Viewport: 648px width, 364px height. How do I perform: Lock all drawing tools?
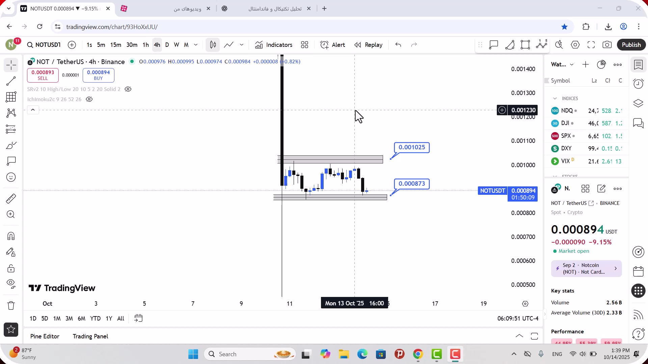click(11, 268)
